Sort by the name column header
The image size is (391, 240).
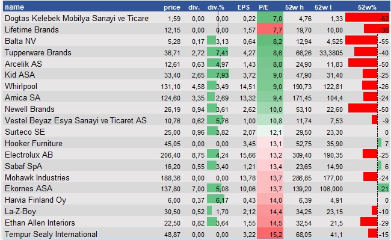coord(14,7)
